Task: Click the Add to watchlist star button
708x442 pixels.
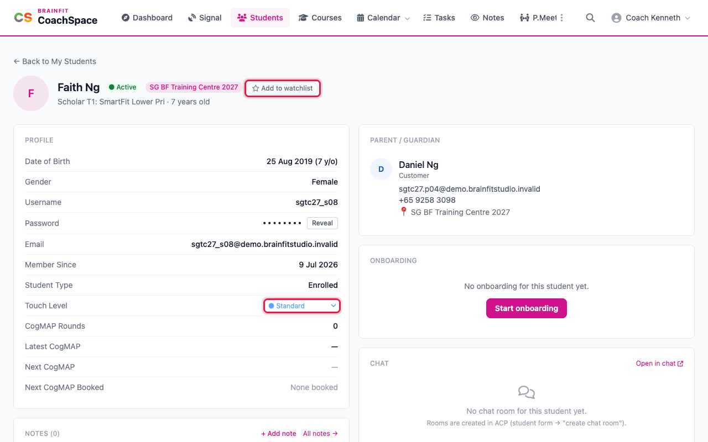Action: pos(283,88)
